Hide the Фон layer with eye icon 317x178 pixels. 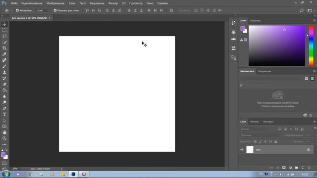(242, 150)
